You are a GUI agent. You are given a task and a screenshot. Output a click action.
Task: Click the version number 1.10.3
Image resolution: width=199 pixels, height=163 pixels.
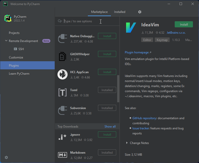(x=176, y=40)
